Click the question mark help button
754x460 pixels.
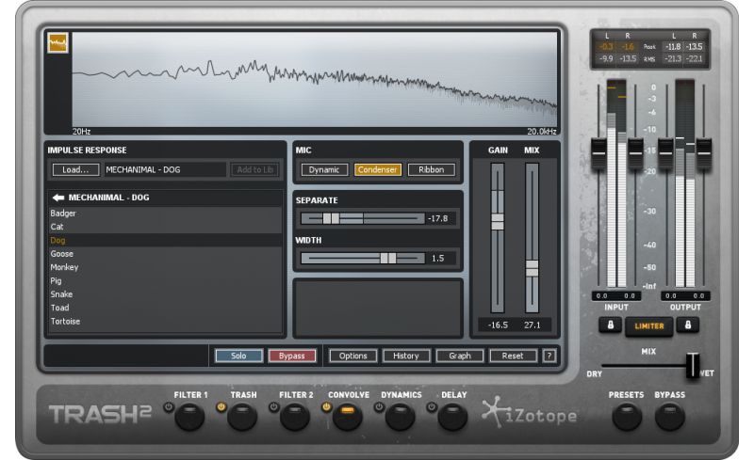(549, 356)
